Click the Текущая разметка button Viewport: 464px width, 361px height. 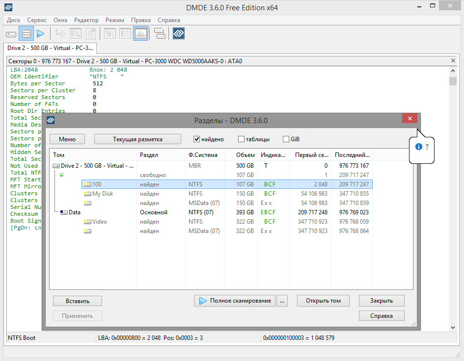coord(137,139)
